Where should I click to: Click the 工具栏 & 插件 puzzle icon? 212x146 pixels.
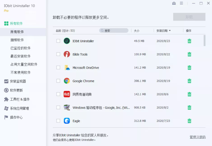[6, 99]
